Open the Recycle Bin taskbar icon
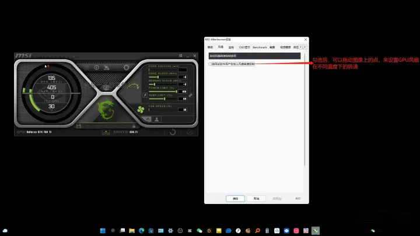The width and height of the screenshot is (420, 236). click(267, 231)
